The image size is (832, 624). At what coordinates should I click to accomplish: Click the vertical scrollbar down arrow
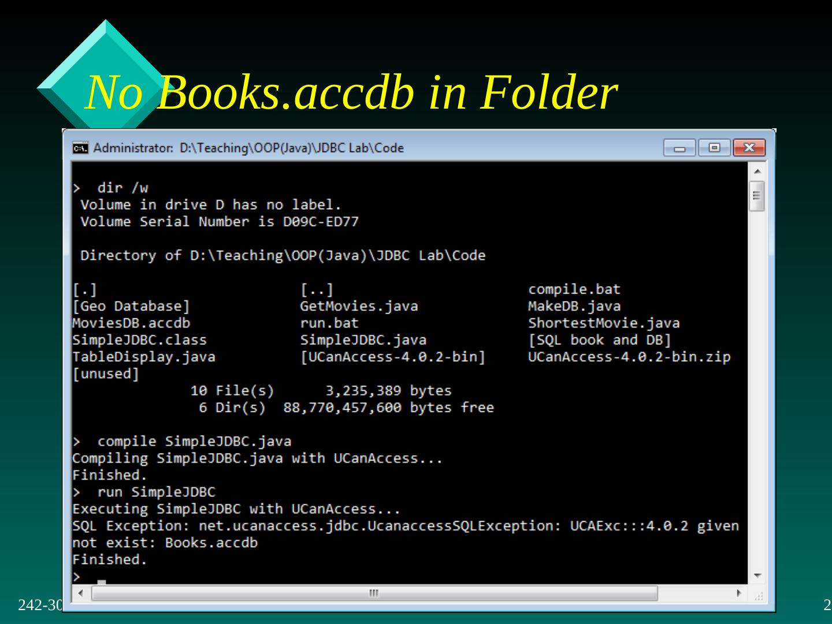point(757,575)
